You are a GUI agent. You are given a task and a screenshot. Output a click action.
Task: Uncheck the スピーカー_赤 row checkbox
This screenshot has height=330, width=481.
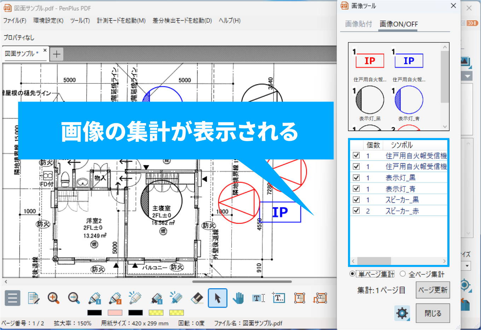tap(356, 210)
